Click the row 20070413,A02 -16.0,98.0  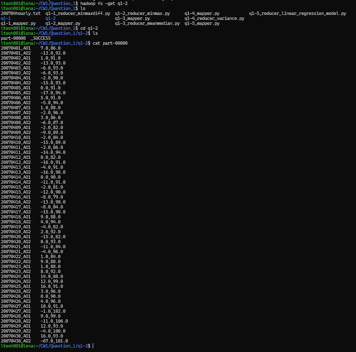pyautogui.click(x=33, y=172)
